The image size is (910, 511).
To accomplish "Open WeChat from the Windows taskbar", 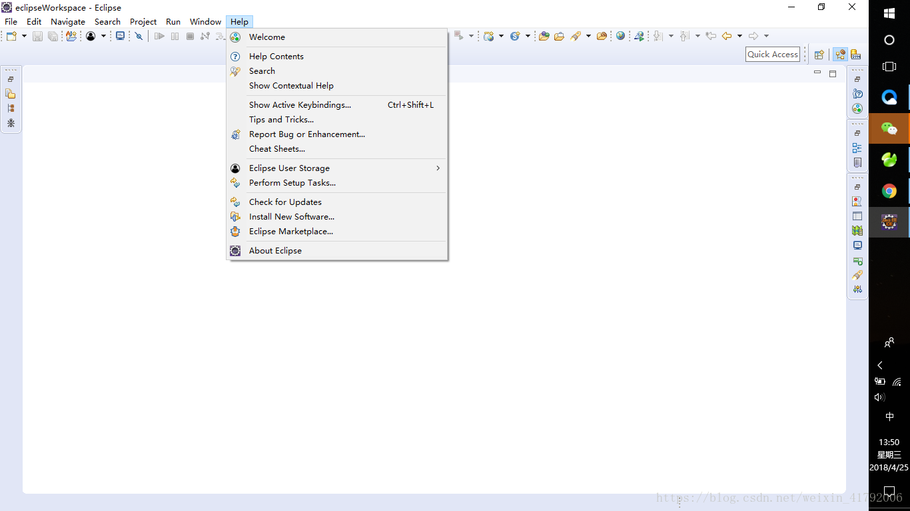I will point(889,128).
